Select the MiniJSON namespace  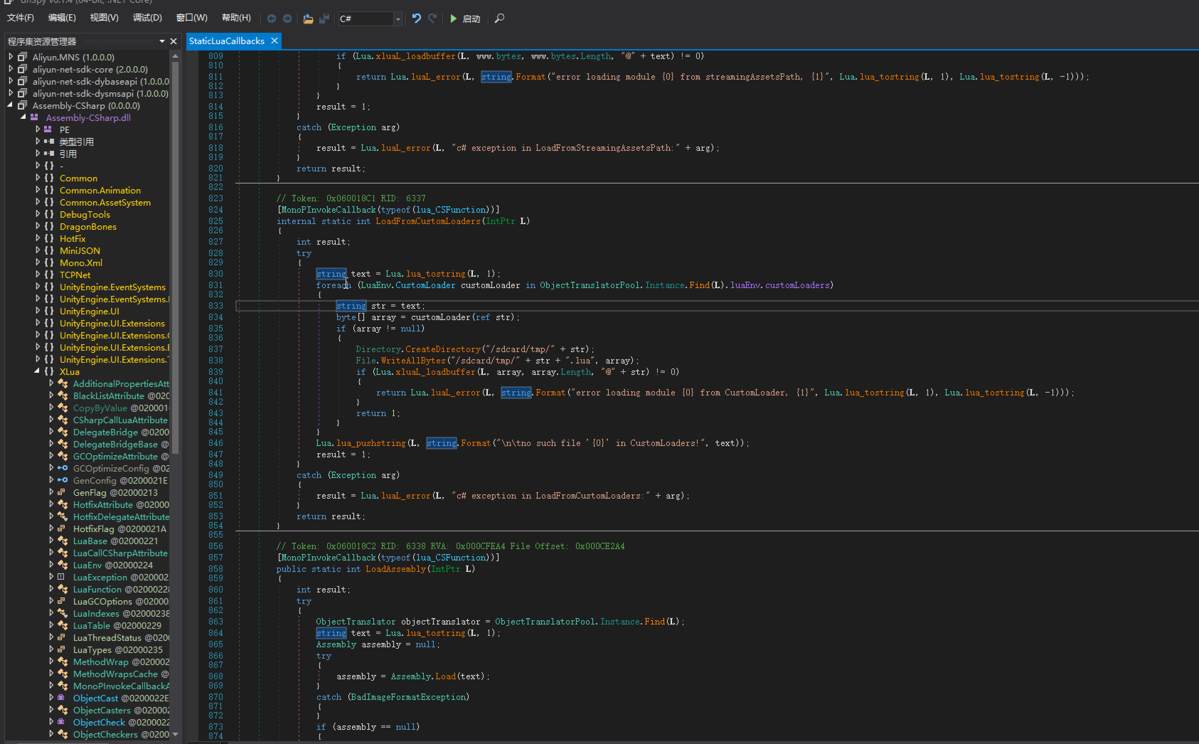coord(80,250)
